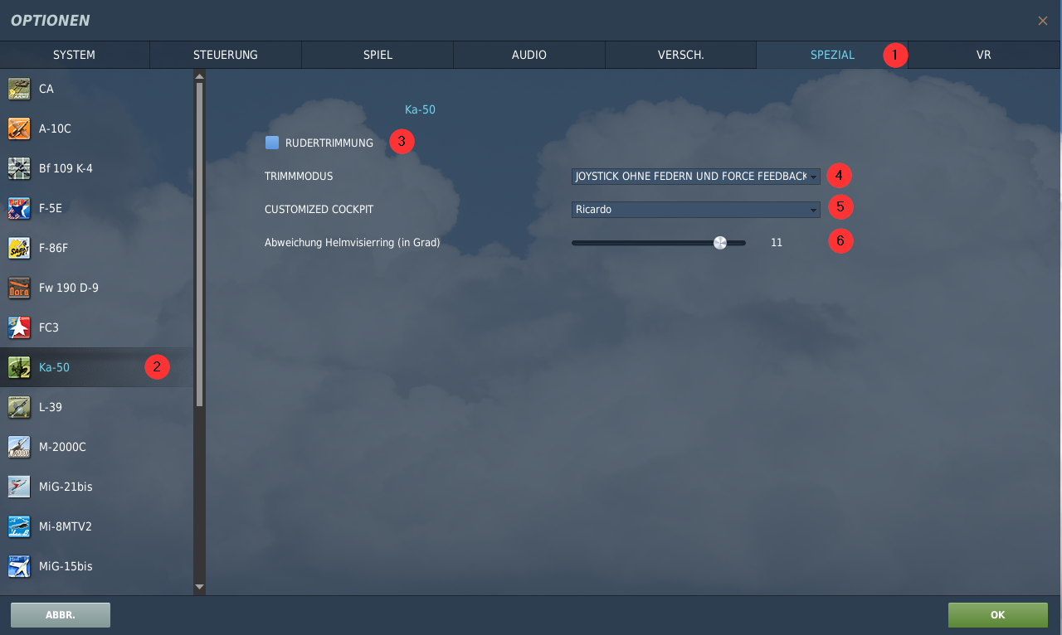Click the FC3 star icon
1062x635 pixels.
(x=19, y=327)
